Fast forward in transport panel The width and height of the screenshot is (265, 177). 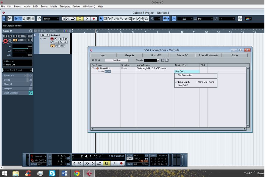(x=87, y=163)
